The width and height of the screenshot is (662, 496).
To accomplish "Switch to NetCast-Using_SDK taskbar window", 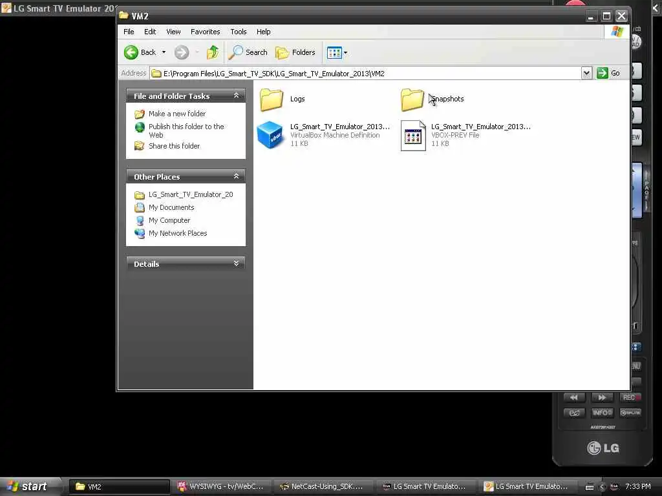I will point(323,487).
